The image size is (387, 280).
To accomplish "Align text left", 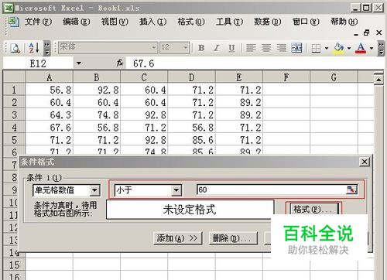I will [251, 48].
